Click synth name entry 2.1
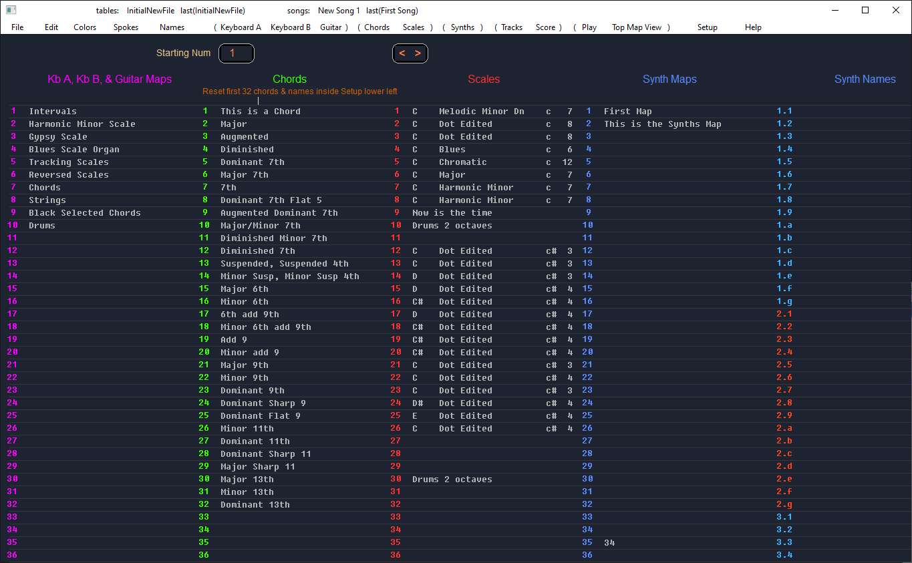This screenshot has height=563, width=912. [x=784, y=315]
